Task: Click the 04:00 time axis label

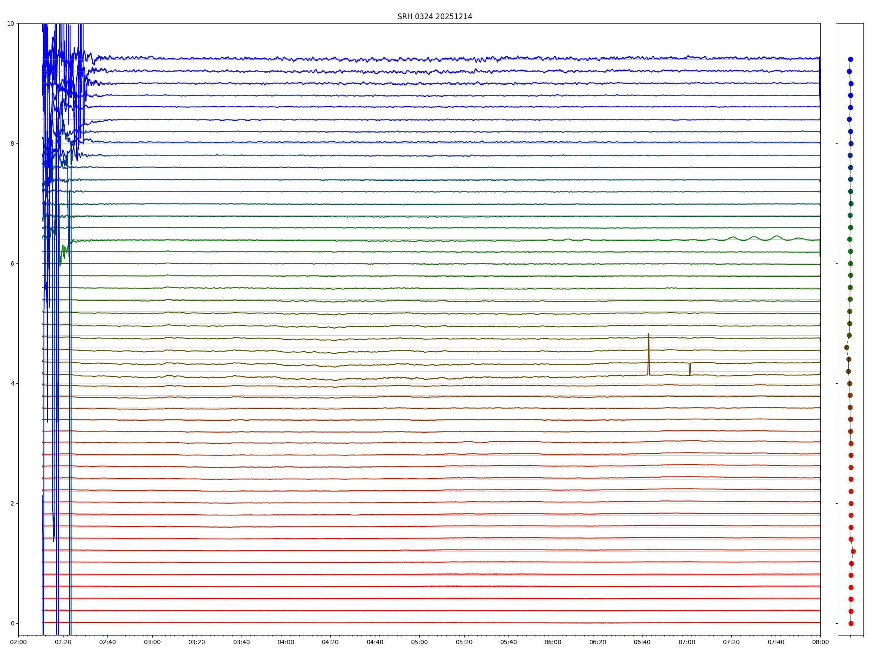Action: 286,642
